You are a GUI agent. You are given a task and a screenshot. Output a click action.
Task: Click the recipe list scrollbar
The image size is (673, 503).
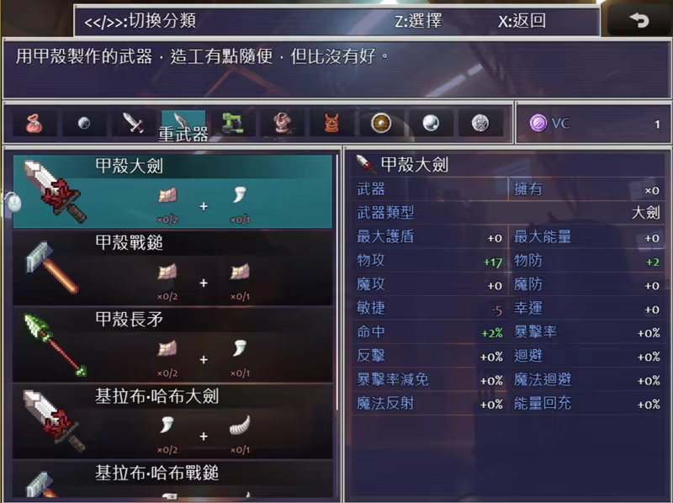click(337, 282)
